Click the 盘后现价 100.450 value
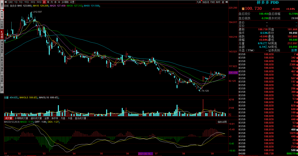 [x=264, y=14]
